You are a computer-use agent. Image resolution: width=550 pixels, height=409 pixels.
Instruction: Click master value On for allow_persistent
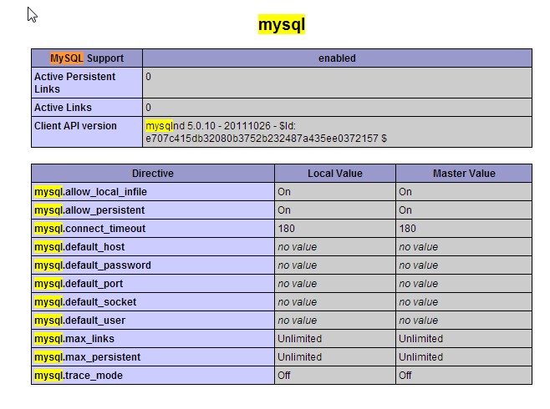(405, 210)
